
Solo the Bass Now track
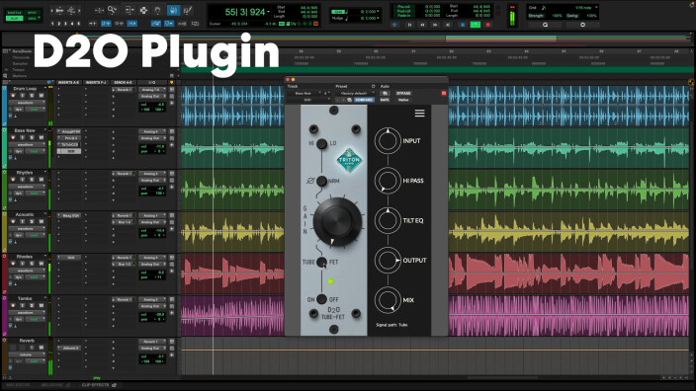pos(32,137)
